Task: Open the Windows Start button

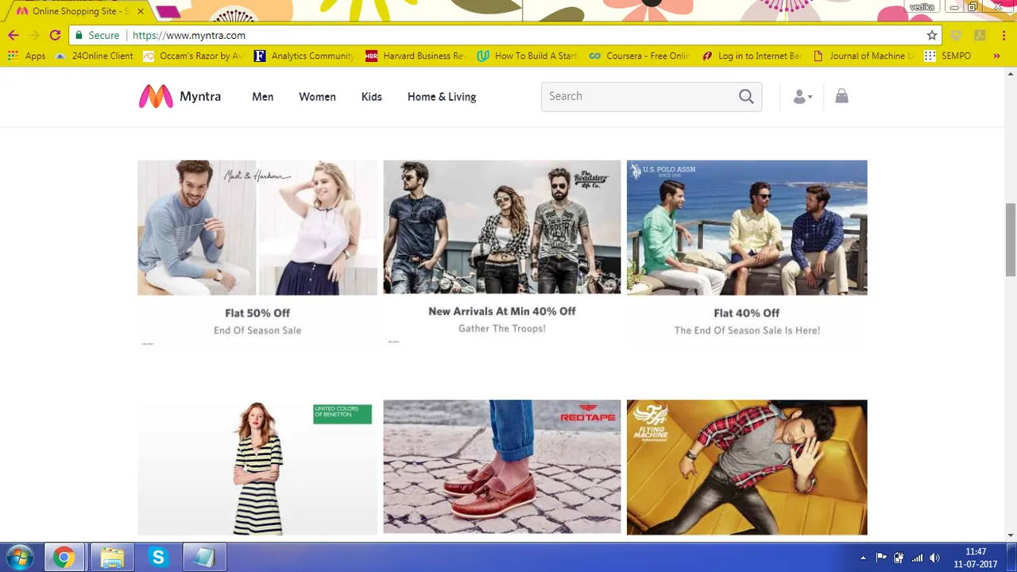Action: tap(19, 558)
